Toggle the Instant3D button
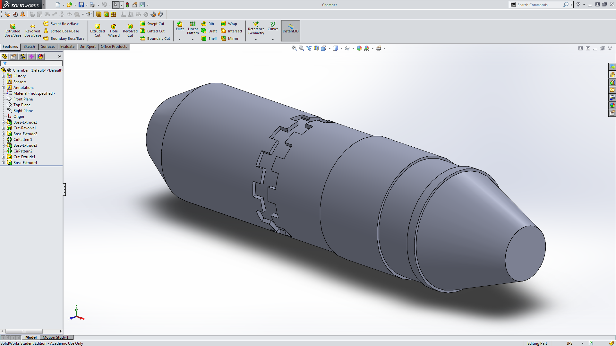 (290, 31)
